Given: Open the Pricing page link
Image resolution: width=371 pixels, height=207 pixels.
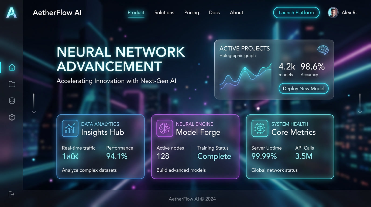Looking at the screenshot, I should [191, 12].
